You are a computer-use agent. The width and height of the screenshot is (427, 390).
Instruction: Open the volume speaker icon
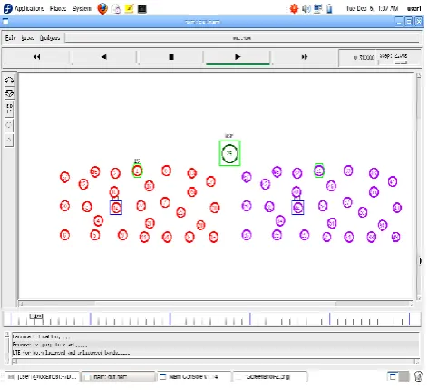pyautogui.click(x=306, y=8)
